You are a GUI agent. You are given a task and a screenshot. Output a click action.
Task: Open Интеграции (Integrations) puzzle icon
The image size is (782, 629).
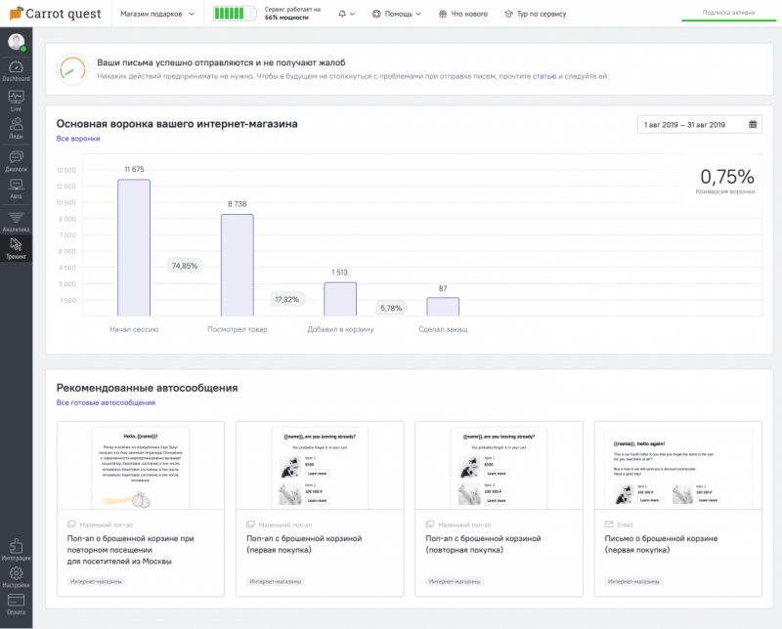pos(16,549)
